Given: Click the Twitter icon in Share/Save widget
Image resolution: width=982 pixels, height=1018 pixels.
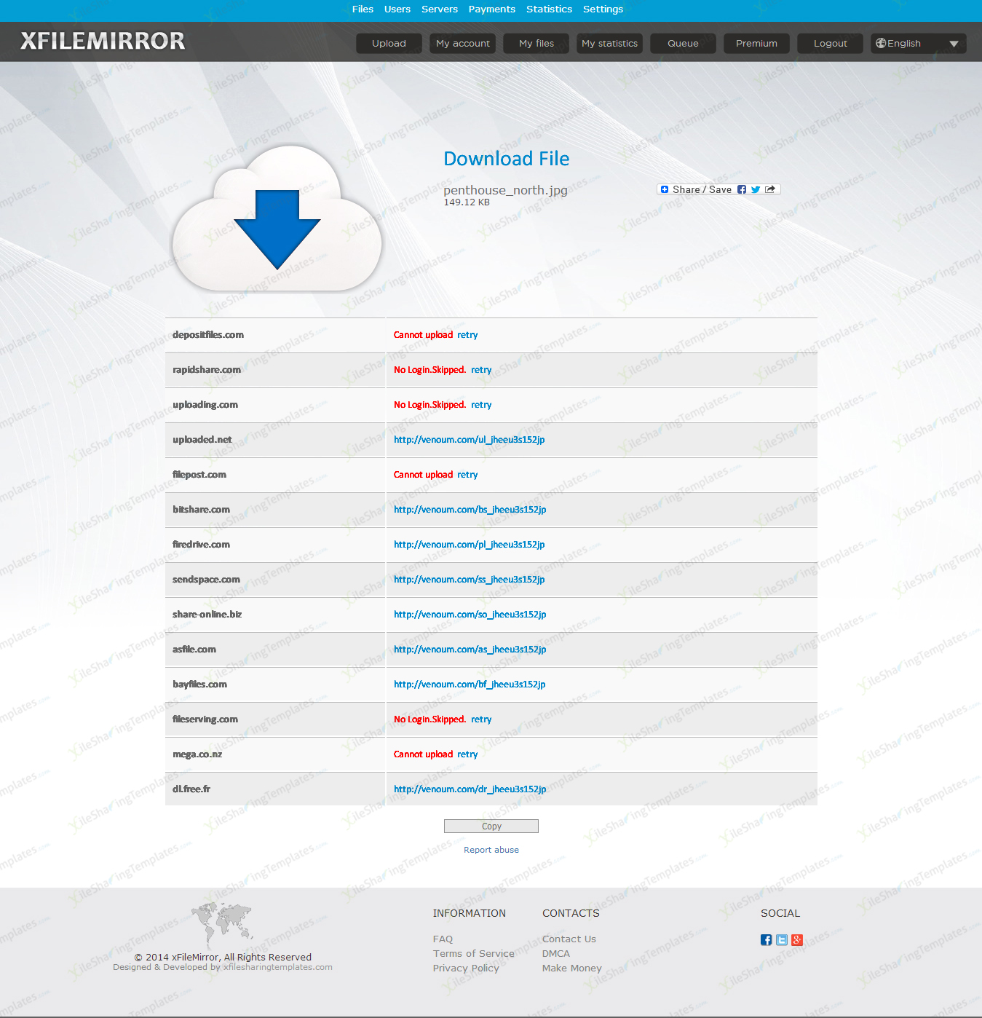Looking at the screenshot, I should (756, 189).
